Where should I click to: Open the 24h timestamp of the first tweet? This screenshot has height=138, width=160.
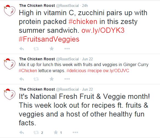(x=85, y=6)
